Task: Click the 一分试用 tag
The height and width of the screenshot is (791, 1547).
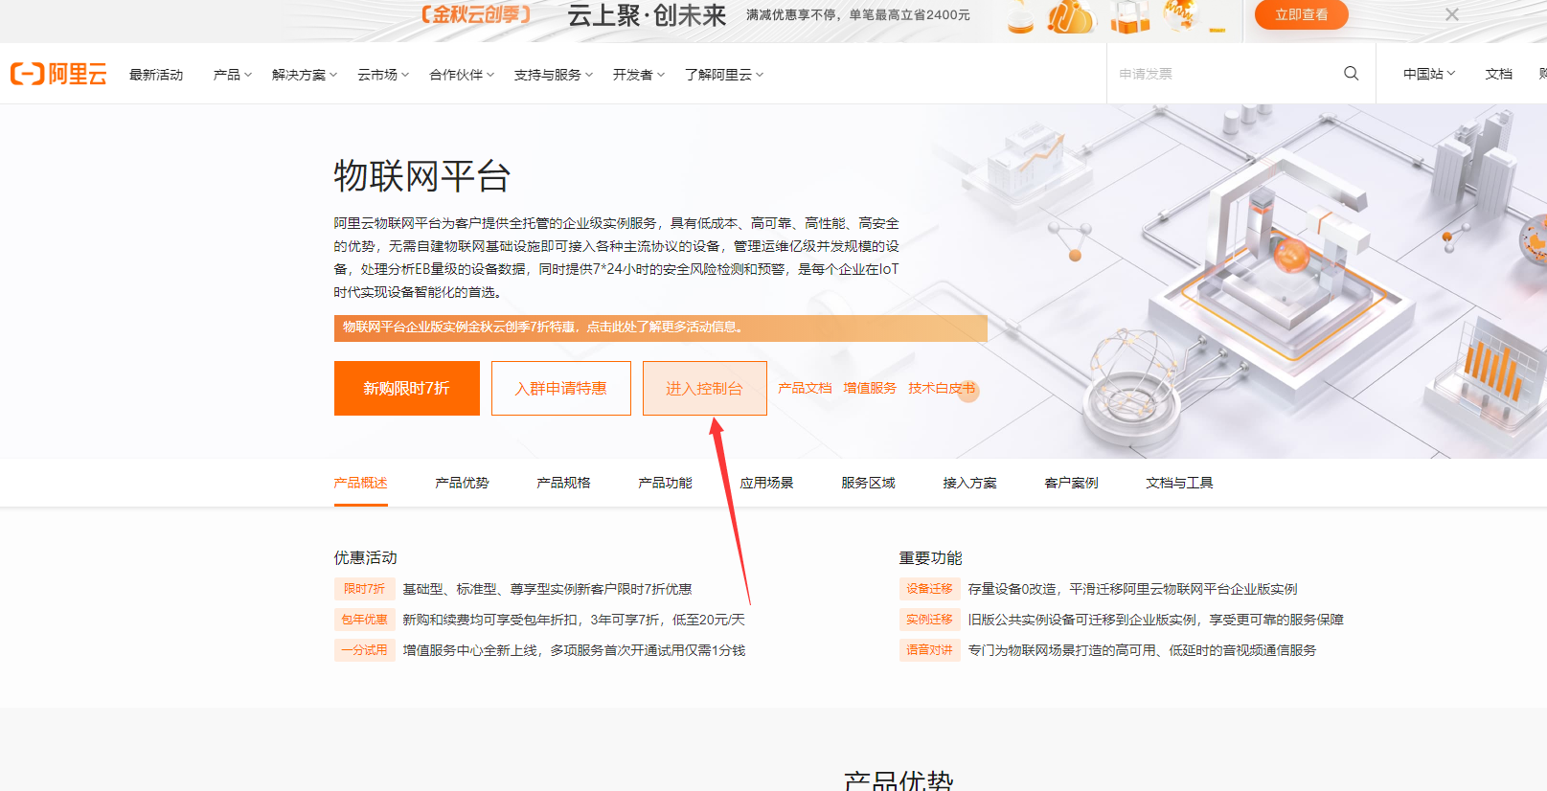Action: pos(365,650)
